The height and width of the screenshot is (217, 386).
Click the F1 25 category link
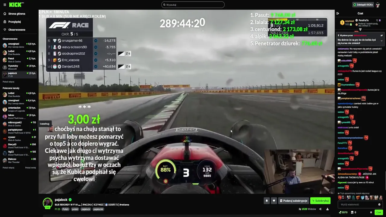coord(57,209)
